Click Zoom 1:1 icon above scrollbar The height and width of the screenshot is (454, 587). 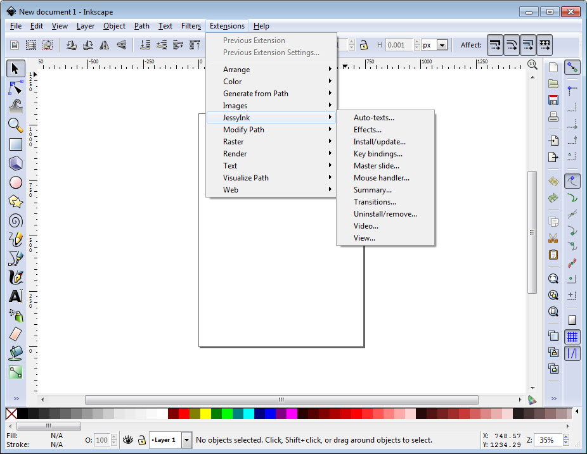(x=532, y=65)
